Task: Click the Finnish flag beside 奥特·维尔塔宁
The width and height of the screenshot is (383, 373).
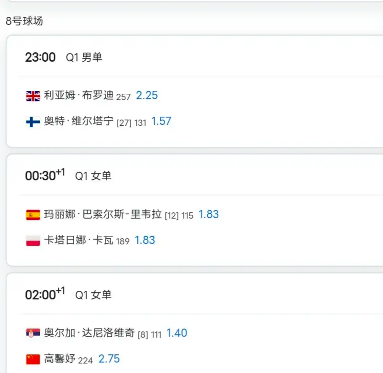Action: coord(33,122)
